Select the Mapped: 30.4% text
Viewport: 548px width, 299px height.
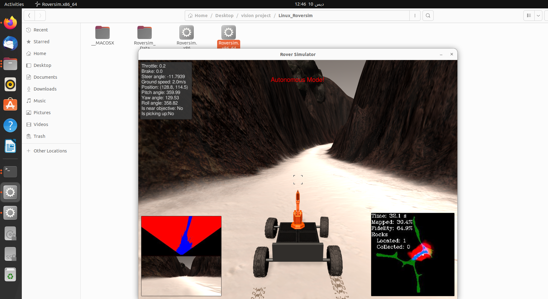392,222
